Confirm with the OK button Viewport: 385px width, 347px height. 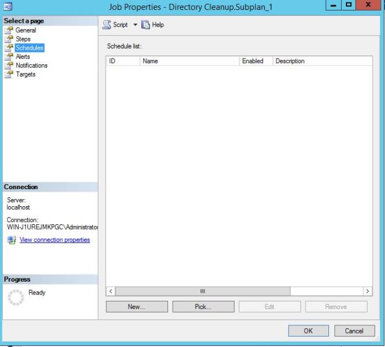(308, 331)
